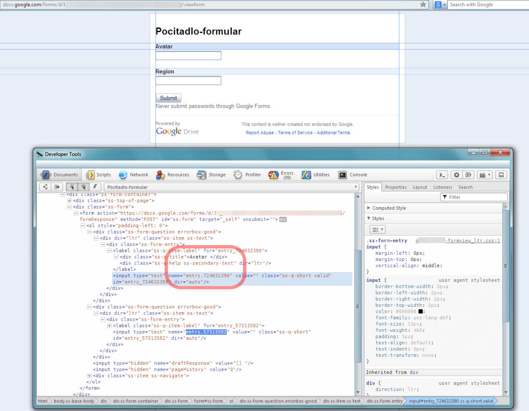This screenshot has width=529, height=411.
Task: Open the Scripts panel
Action: point(98,175)
